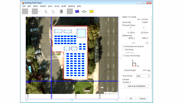
Task: Click the first gray toolbar button
Action: click(x=25, y=11)
